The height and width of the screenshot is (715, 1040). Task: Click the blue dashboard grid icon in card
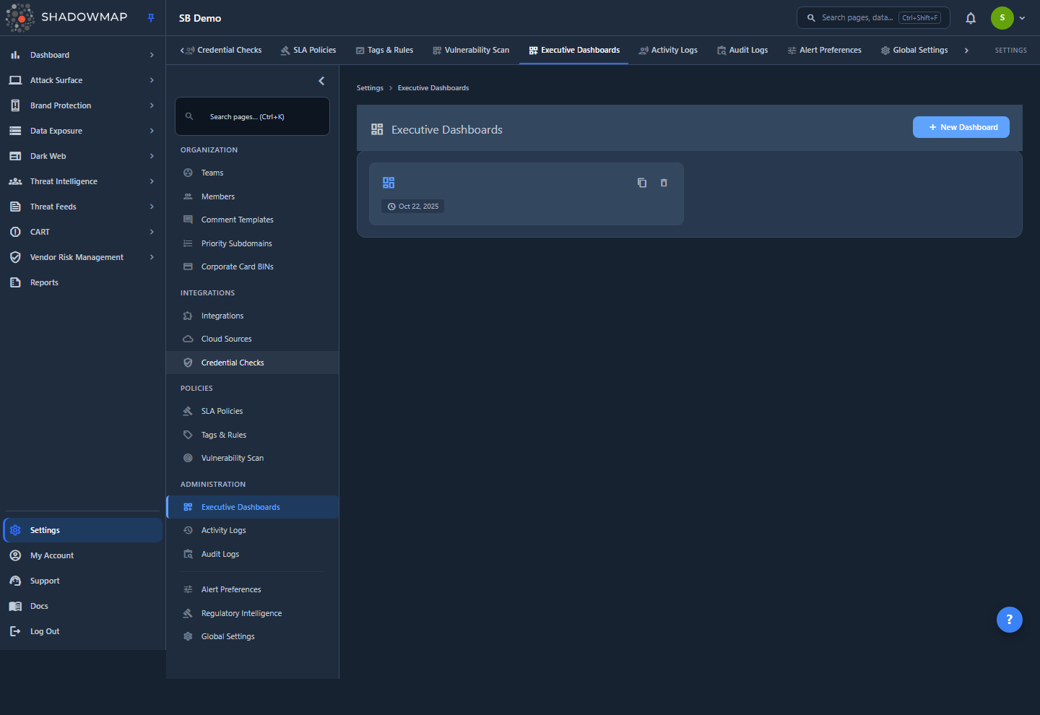[389, 183]
